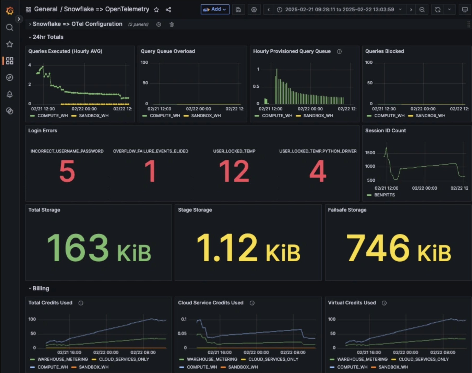Share the dashboard via share icon

pos(168,10)
